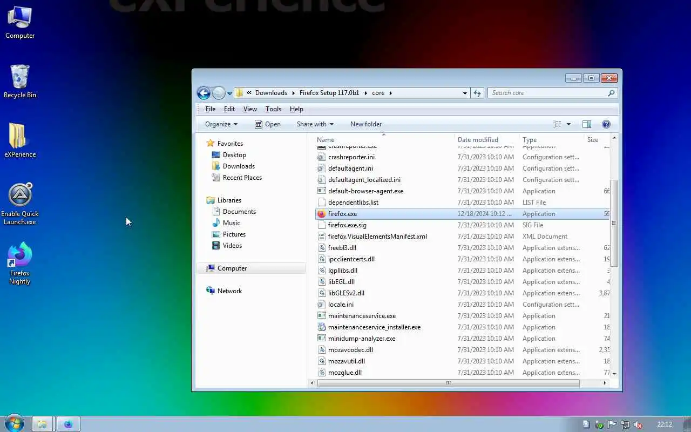Image resolution: width=691 pixels, height=432 pixels.
Task: Select firefox.VisualElementsManifest.xml file
Action: [x=377, y=237]
